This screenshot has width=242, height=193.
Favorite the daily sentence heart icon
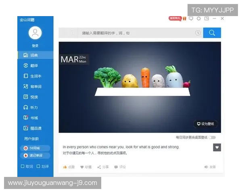coord(217,148)
